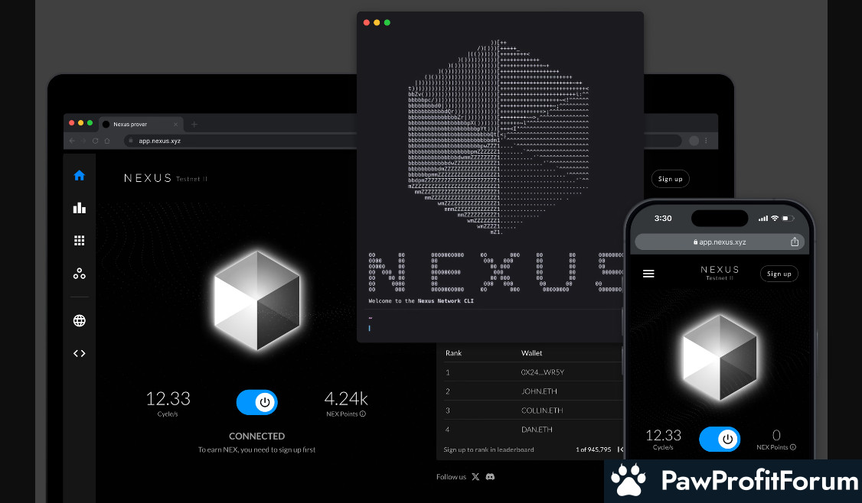Click the terminal window red close dot

[367, 22]
